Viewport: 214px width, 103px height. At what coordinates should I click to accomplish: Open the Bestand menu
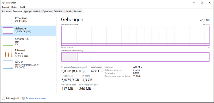5,7
